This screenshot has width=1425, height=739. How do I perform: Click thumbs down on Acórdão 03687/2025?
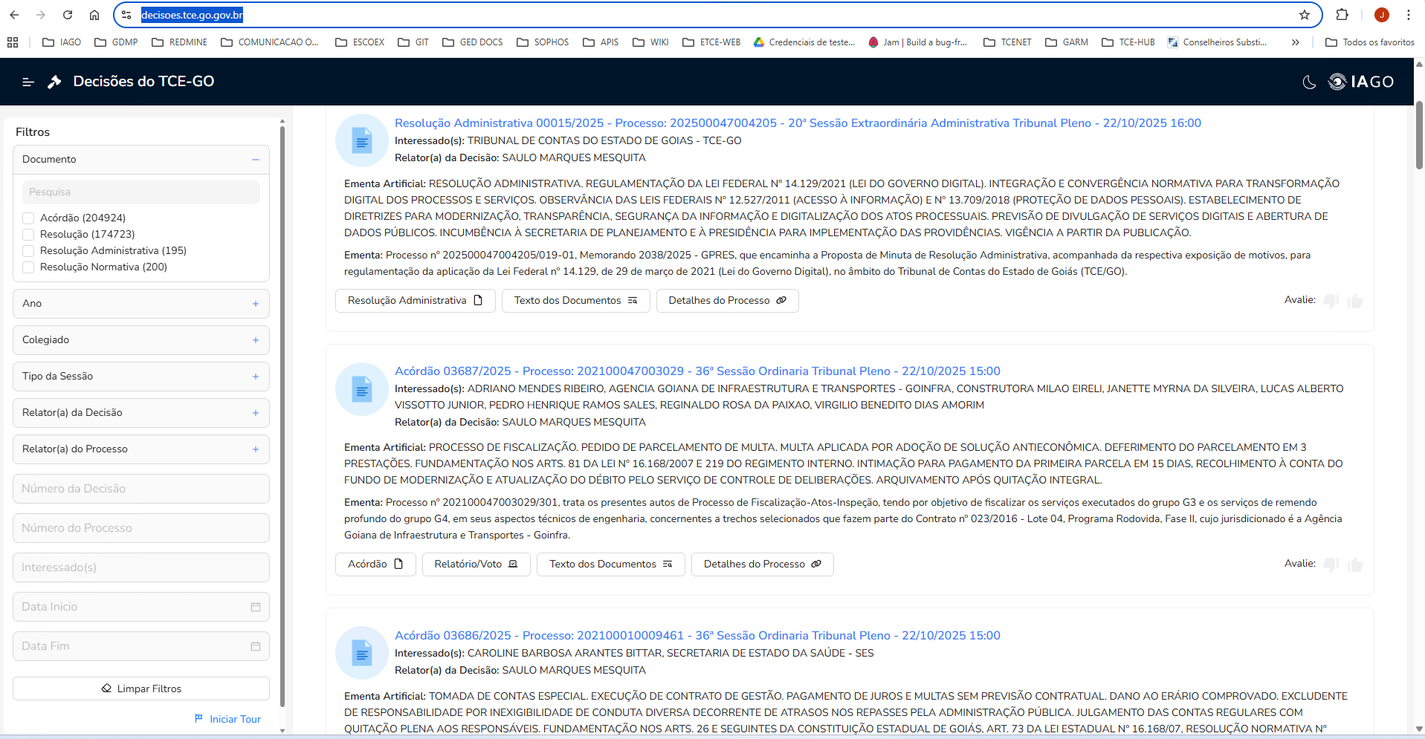(x=1331, y=564)
